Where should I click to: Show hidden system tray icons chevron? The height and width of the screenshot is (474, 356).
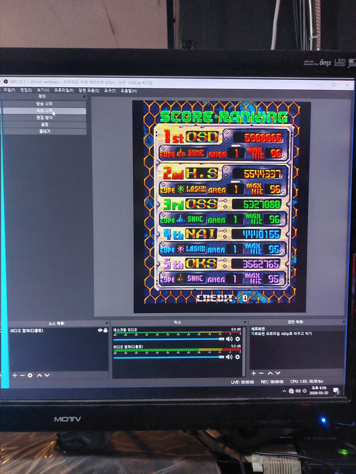click(x=284, y=391)
